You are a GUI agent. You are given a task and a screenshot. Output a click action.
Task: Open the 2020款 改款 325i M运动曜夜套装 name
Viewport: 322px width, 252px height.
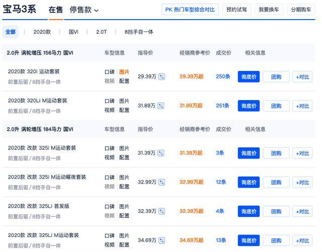pos(47,177)
